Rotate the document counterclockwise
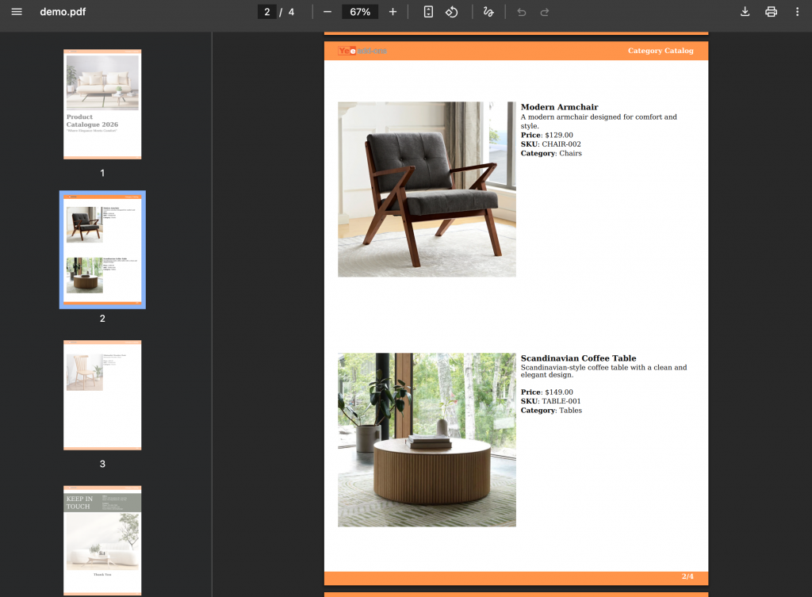Screen dimensions: 812x597 [x=452, y=12]
